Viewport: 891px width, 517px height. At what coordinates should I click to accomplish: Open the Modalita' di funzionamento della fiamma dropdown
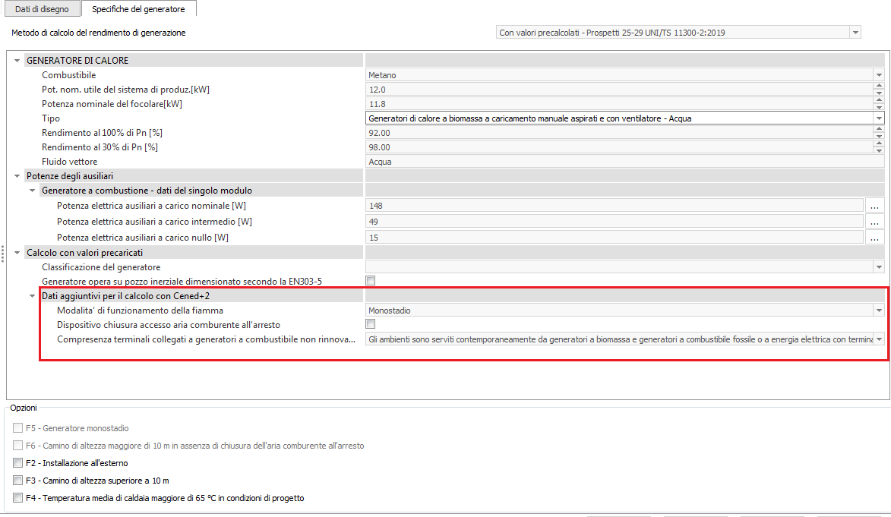[x=879, y=311]
